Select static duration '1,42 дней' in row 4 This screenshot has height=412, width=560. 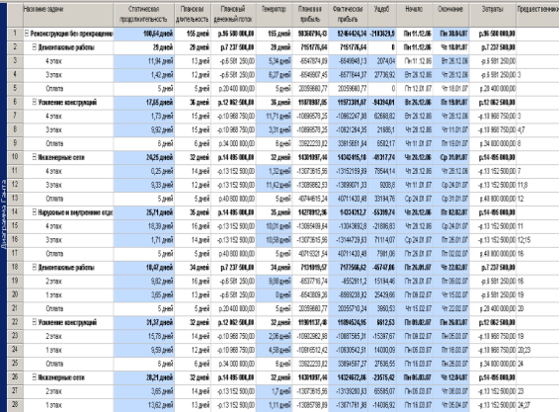click(x=144, y=75)
